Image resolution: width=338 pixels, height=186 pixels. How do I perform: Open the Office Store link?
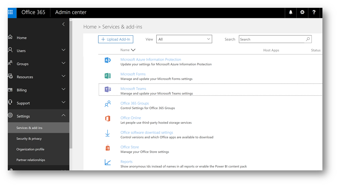(129, 147)
